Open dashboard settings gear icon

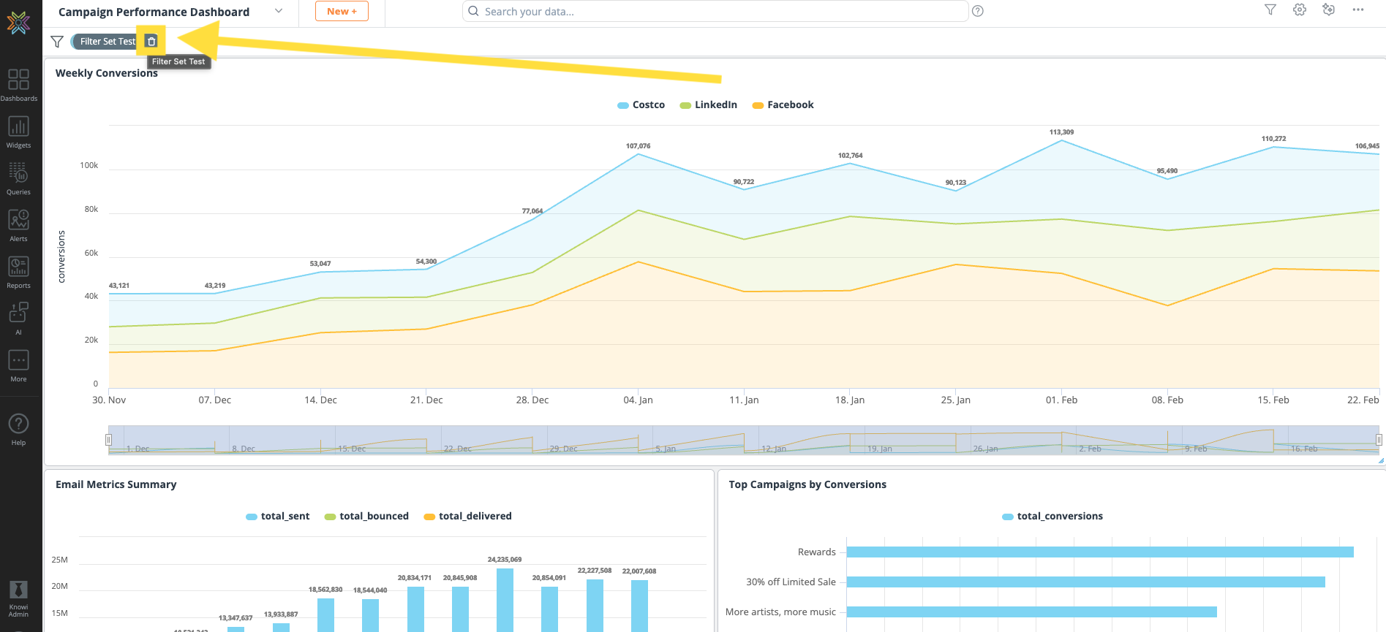pyautogui.click(x=1300, y=10)
